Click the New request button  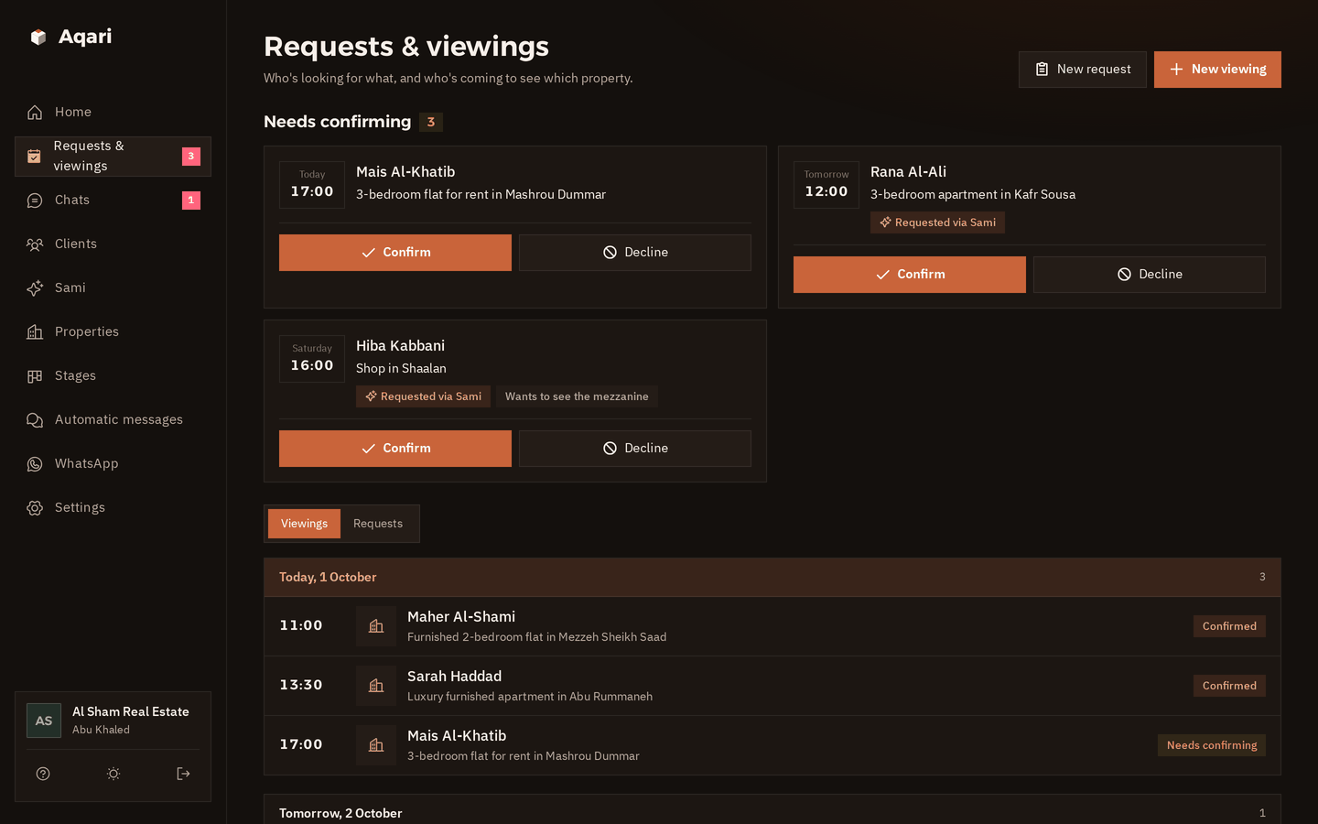pyautogui.click(x=1083, y=70)
